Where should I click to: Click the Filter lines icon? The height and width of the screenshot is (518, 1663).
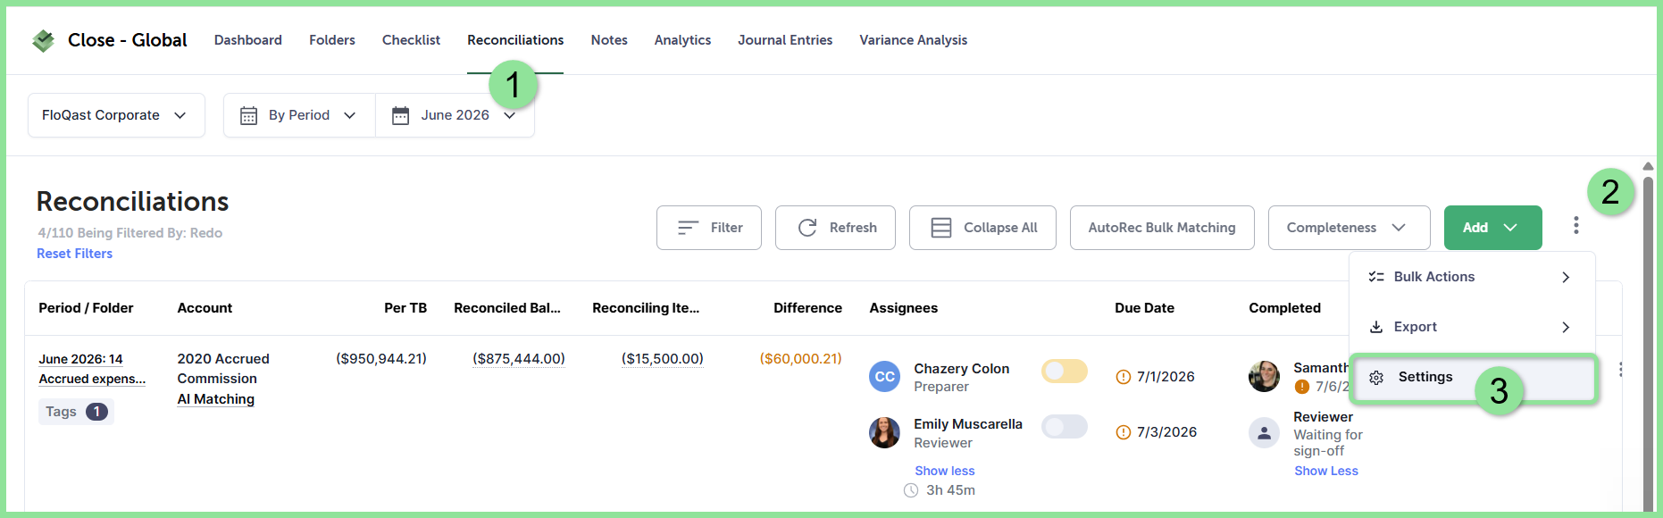coord(688,228)
